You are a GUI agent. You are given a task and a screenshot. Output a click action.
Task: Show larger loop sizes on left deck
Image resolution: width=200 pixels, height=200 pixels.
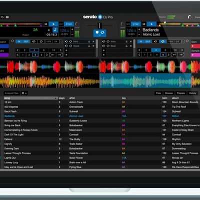click(x=60, y=50)
